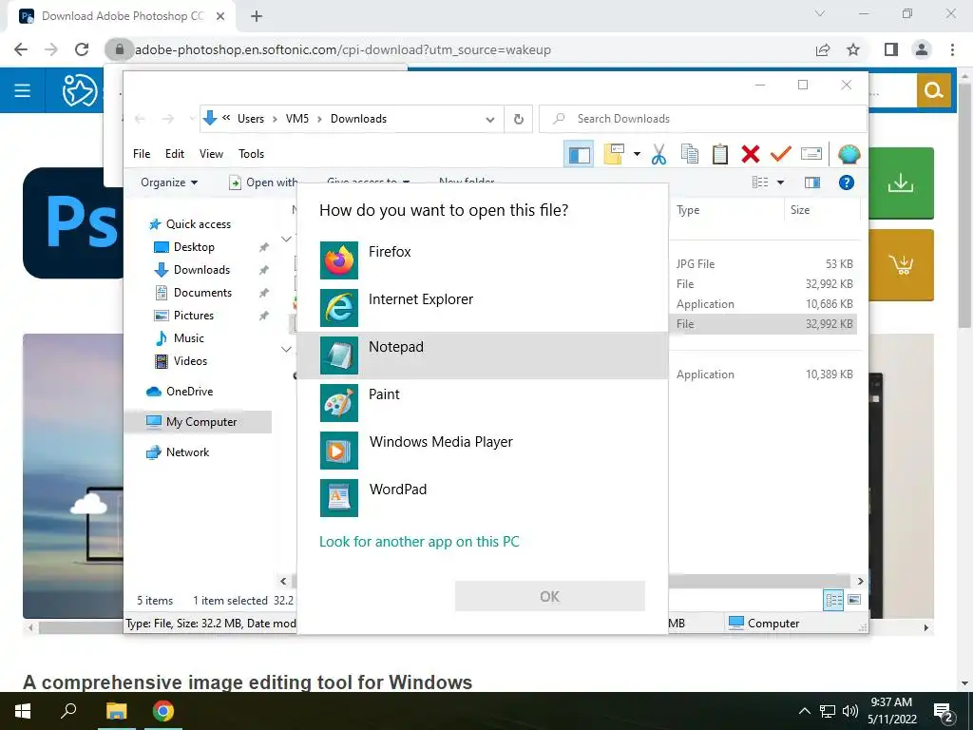Toggle the preview pane button
The width and height of the screenshot is (973, 730).
coord(812,182)
